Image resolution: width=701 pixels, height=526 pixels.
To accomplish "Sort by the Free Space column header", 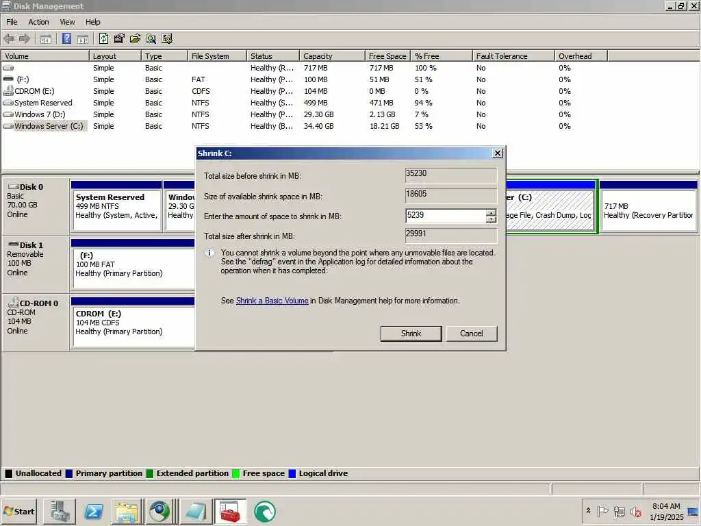I will coord(387,56).
